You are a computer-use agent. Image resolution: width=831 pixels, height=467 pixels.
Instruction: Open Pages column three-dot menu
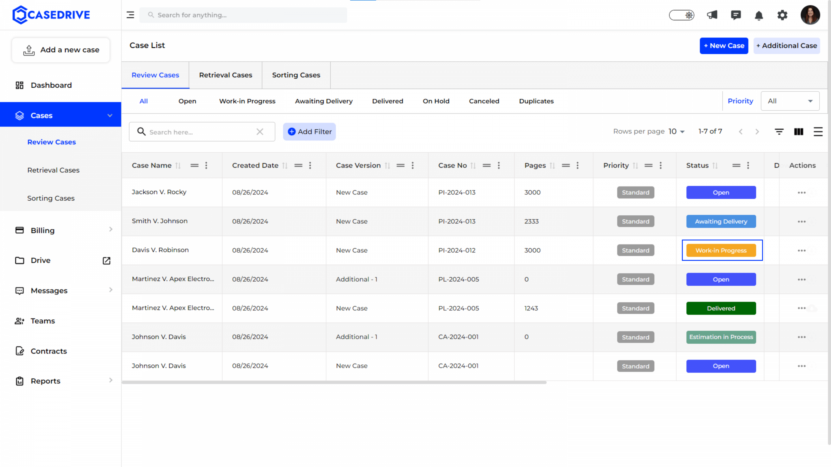click(577, 166)
